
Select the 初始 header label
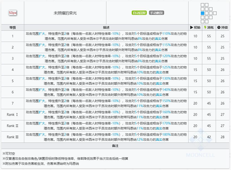pyautogui.click(x=197, y=27)
